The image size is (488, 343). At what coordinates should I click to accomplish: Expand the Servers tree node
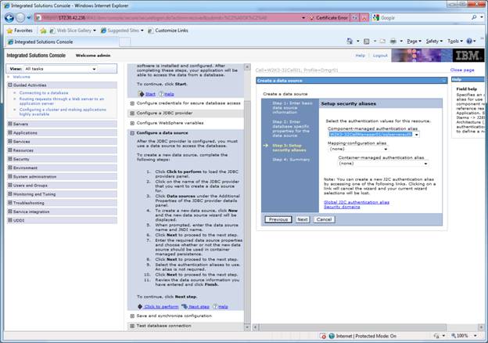coord(10,124)
